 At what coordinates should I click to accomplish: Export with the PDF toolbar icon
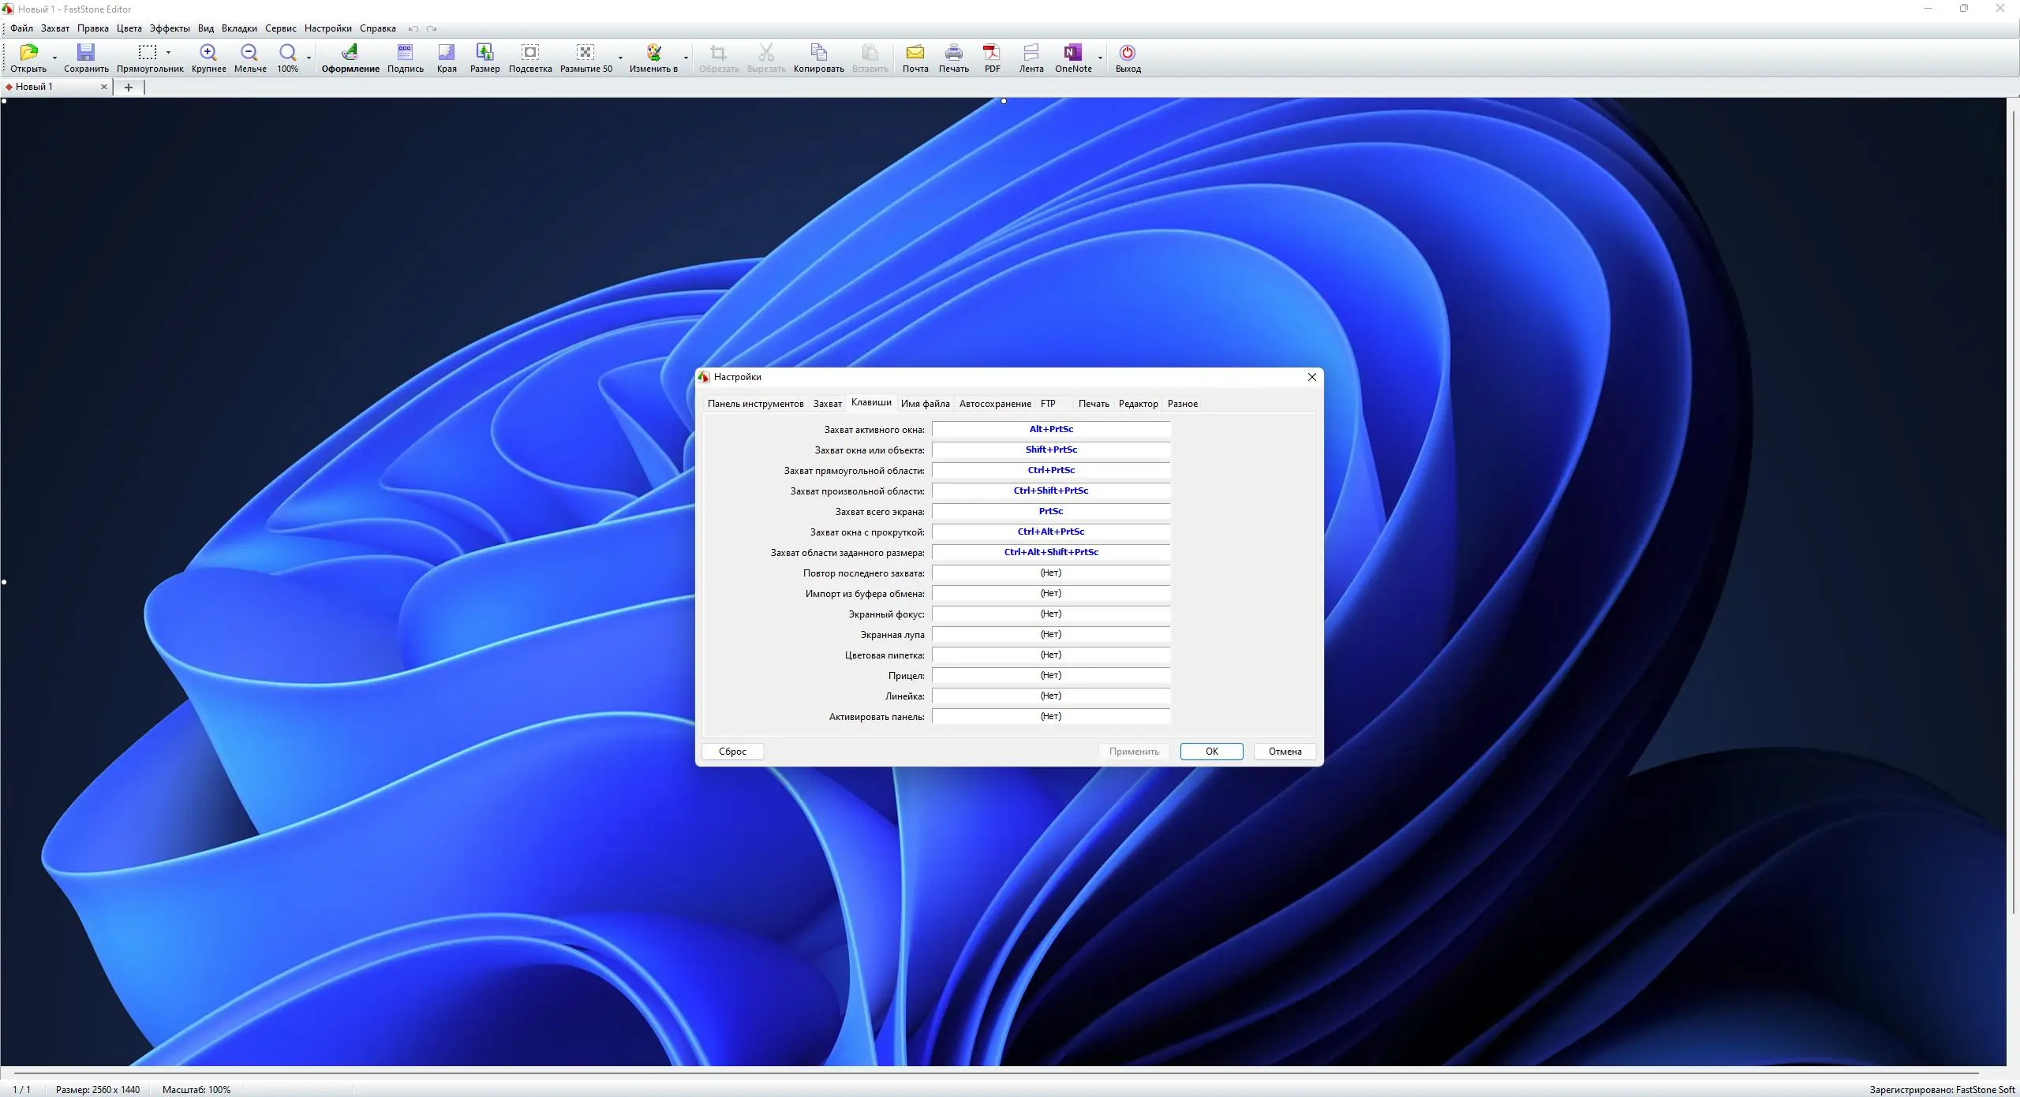click(992, 53)
